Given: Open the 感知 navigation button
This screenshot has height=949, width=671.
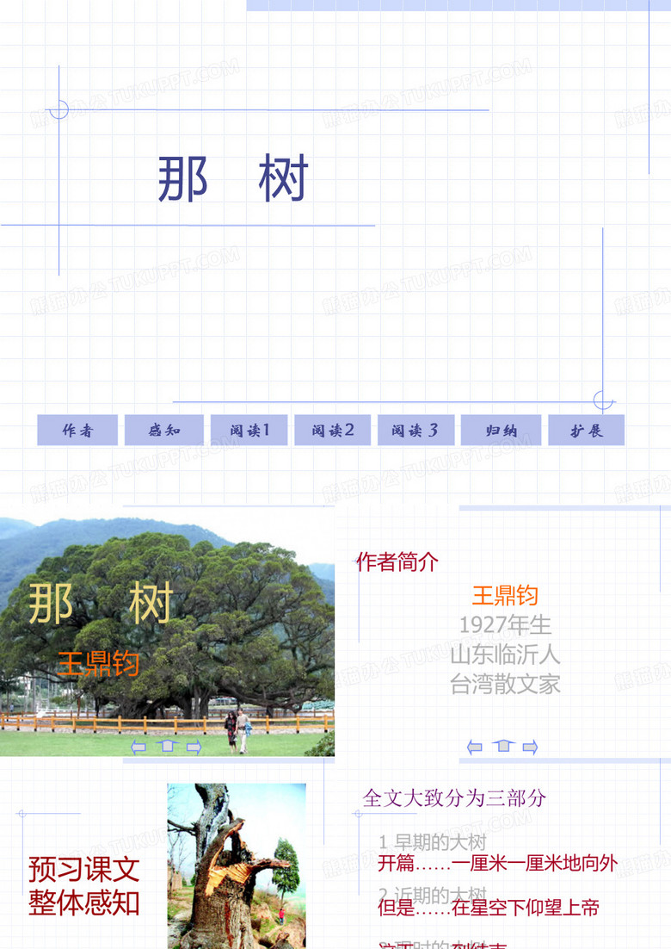Looking at the screenshot, I should pos(164,431).
